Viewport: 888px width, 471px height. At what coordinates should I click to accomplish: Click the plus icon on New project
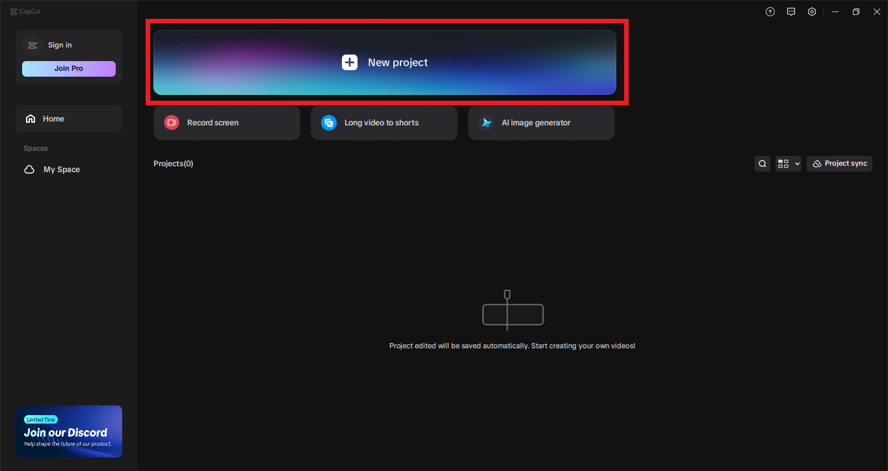350,62
